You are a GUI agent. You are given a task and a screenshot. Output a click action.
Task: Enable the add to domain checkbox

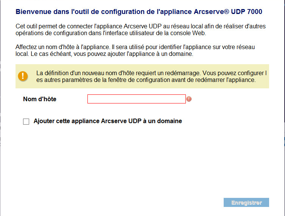point(26,122)
